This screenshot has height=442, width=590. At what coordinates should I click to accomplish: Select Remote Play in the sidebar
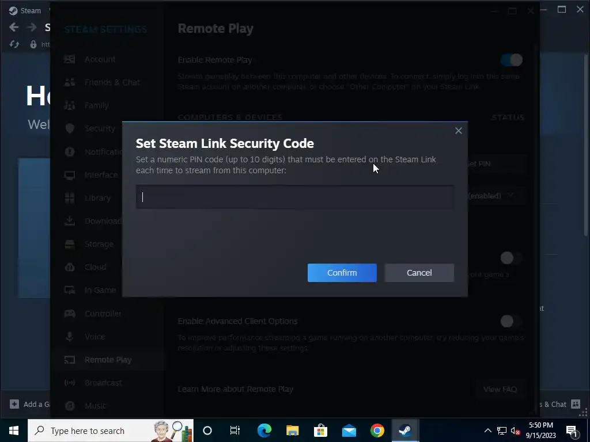point(107,360)
